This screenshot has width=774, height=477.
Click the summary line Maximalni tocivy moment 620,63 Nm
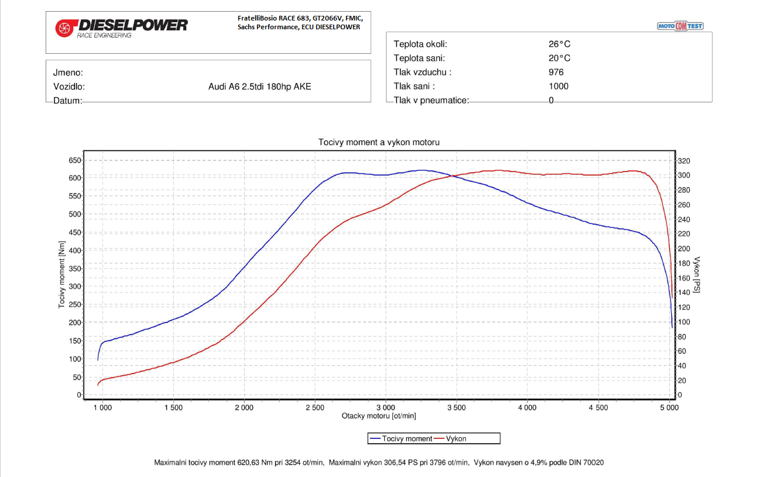point(379,462)
